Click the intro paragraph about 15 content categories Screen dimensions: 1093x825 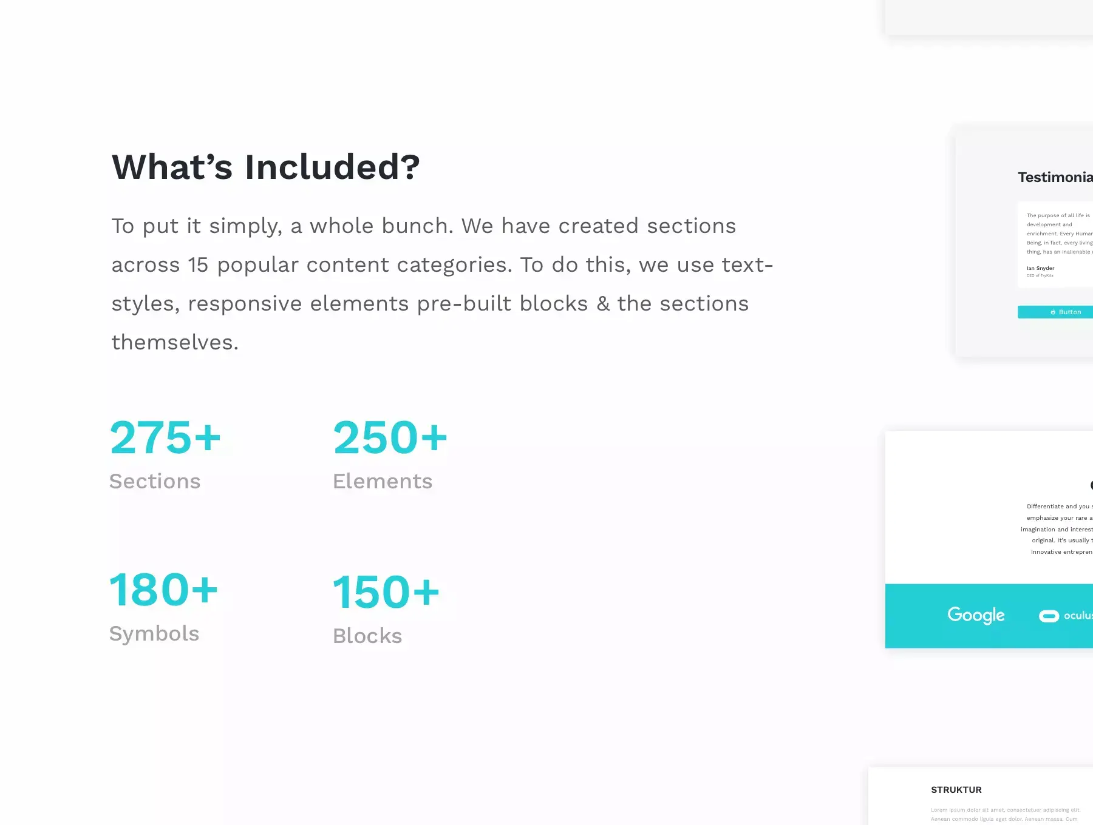(442, 284)
